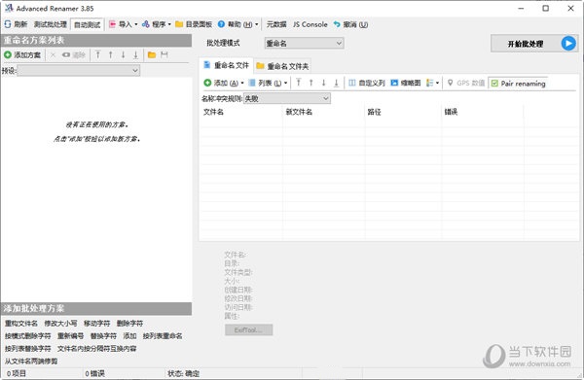This screenshot has width=584, height=380.
Task: Click the 0 项目 status bar entry
Action: tap(16, 373)
